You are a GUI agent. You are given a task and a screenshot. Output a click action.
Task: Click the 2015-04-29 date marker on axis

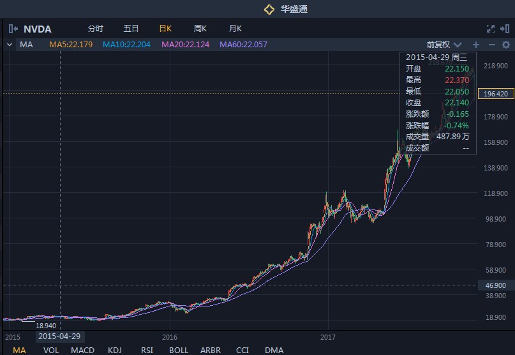click(59, 336)
